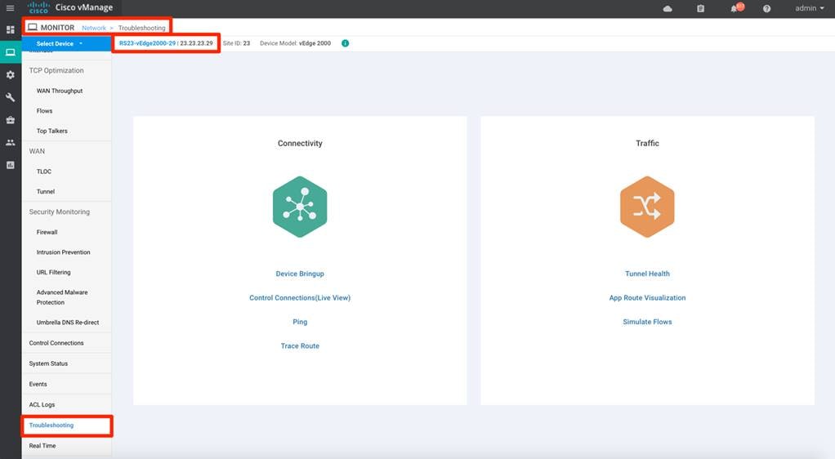Click the Traffic card heading
Viewport: 835px width, 459px height.
(647, 143)
